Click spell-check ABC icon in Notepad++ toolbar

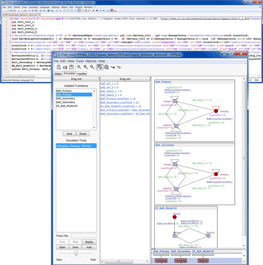point(112,11)
